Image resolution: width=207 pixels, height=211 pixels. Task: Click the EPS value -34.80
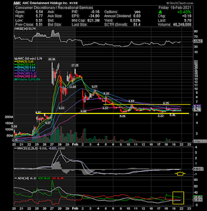click(x=94, y=16)
